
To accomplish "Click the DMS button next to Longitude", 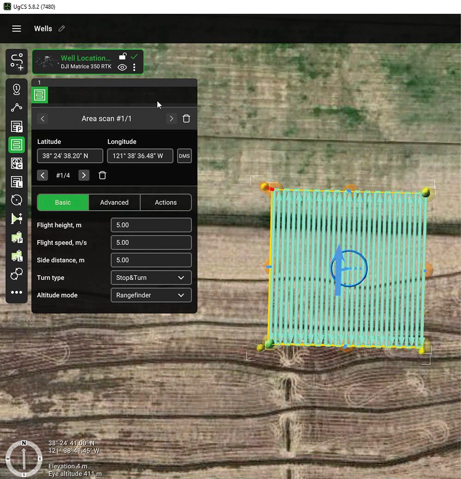I will (184, 156).
